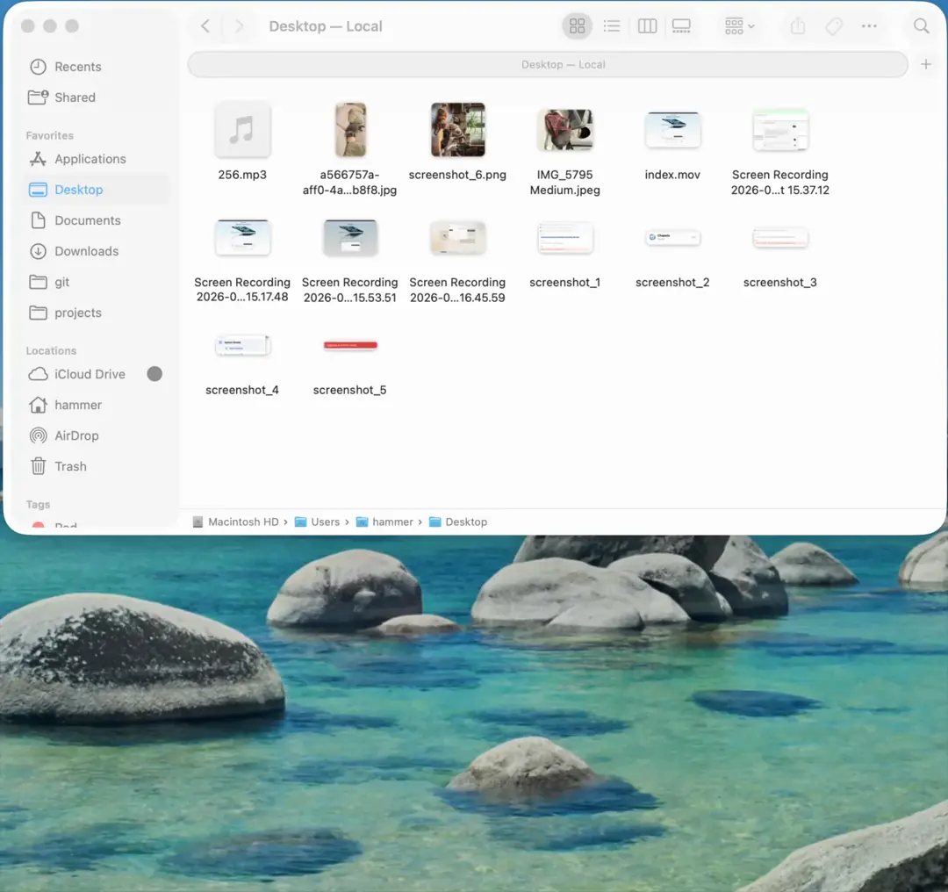The image size is (948, 892).
Task: Select AirDrop in the sidebar
Action: [x=76, y=435]
